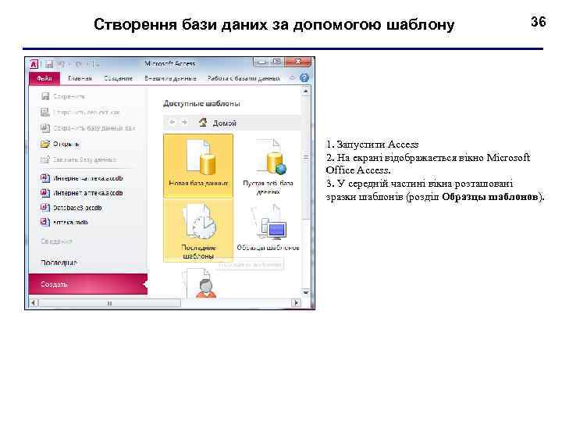Open Access help via question mark icon
Screen dimensions: 562x422
point(304,78)
